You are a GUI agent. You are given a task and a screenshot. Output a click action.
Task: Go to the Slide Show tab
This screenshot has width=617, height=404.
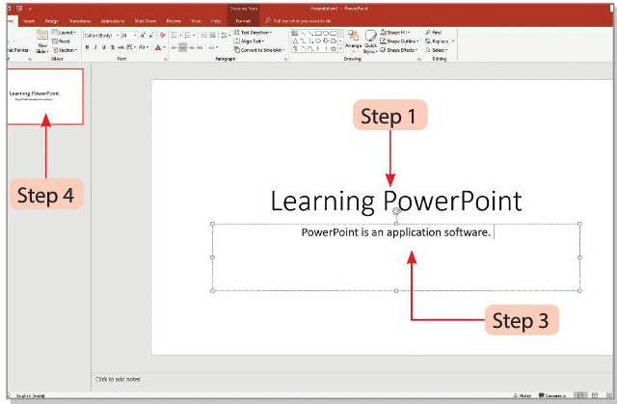pos(146,21)
